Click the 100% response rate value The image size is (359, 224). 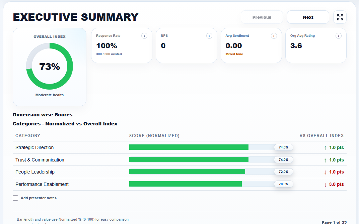click(x=106, y=46)
